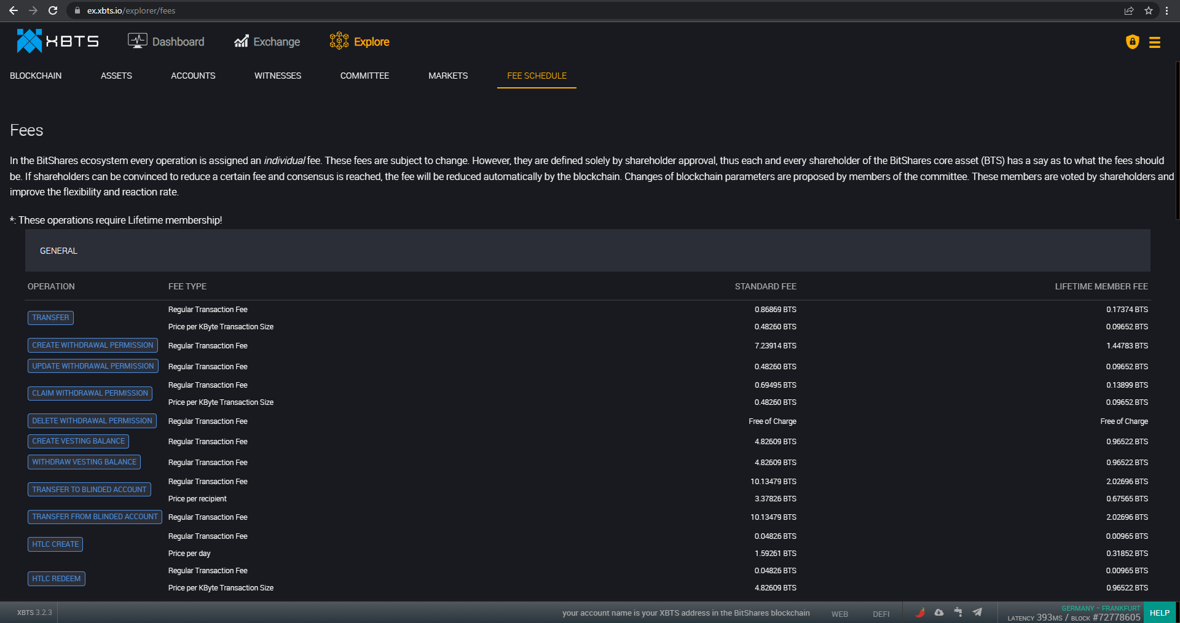Image resolution: width=1180 pixels, height=623 pixels.
Task: Reload the browser page
Action: click(53, 10)
